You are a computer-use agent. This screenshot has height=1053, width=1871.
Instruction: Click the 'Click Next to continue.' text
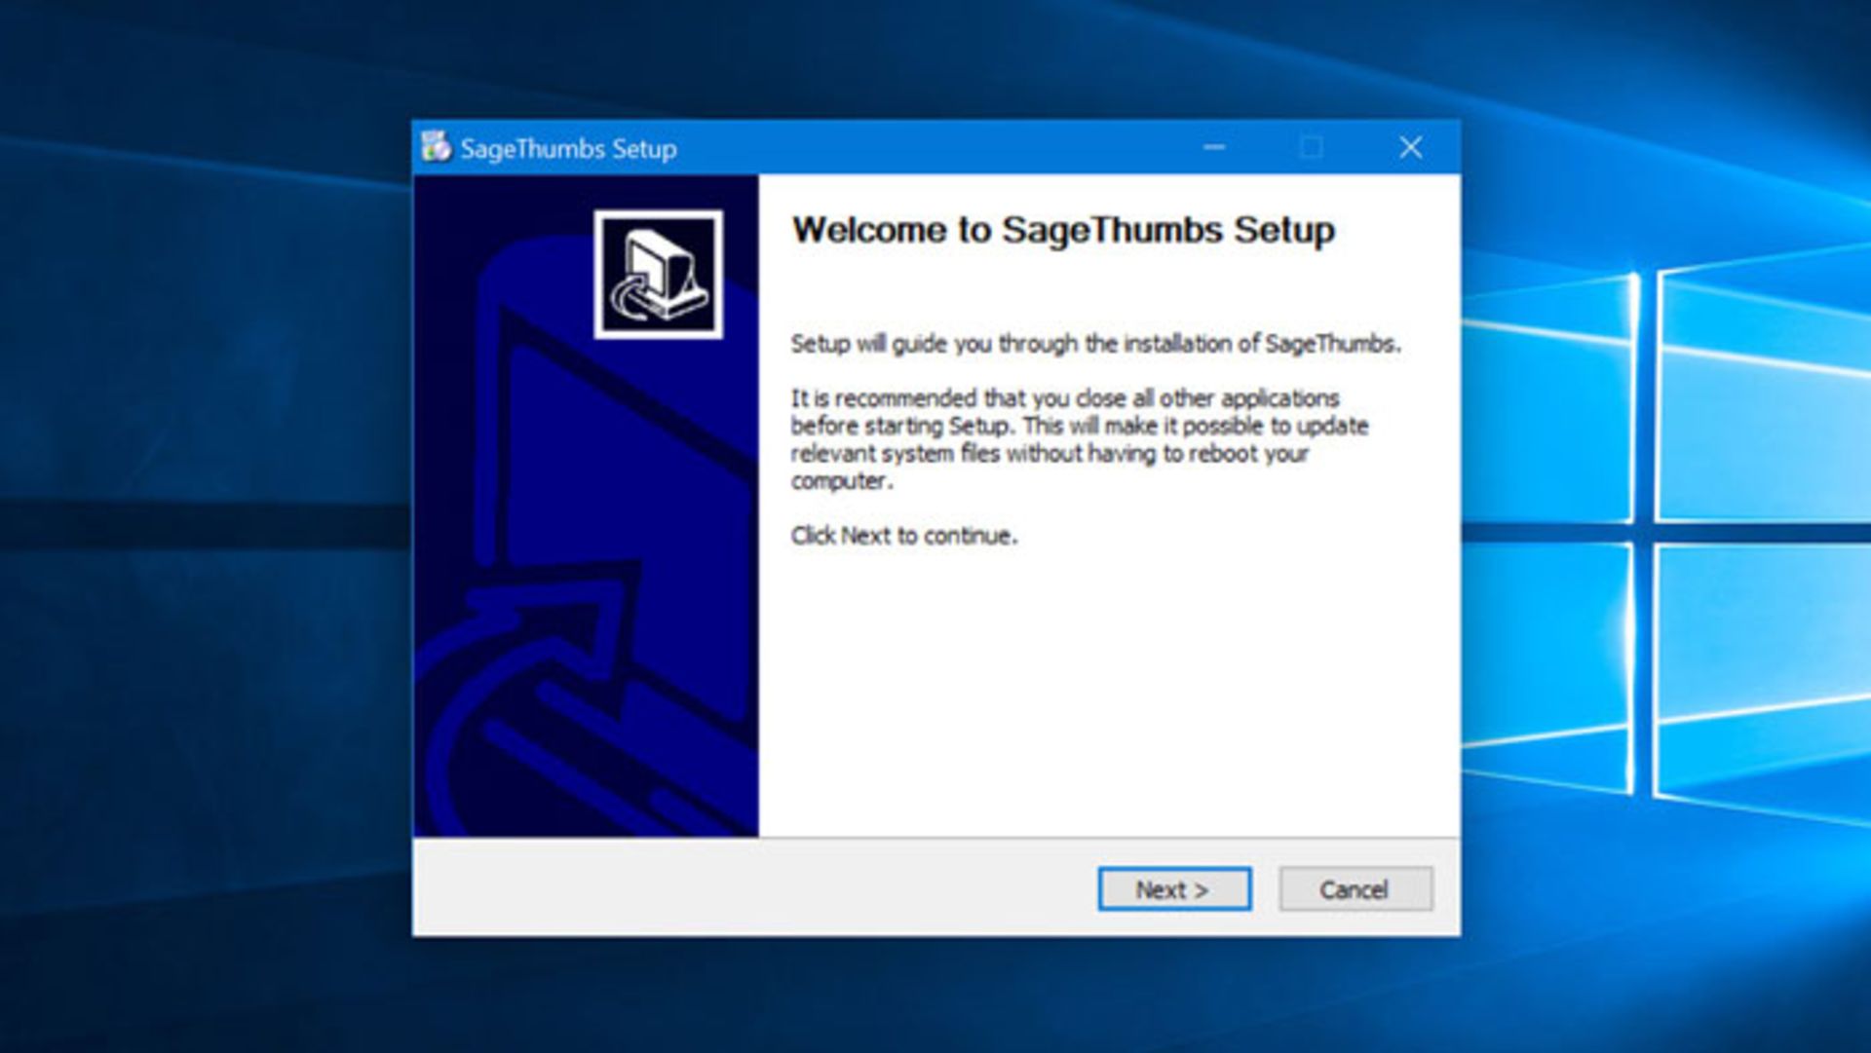pyautogui.click(x=903, y=536)
